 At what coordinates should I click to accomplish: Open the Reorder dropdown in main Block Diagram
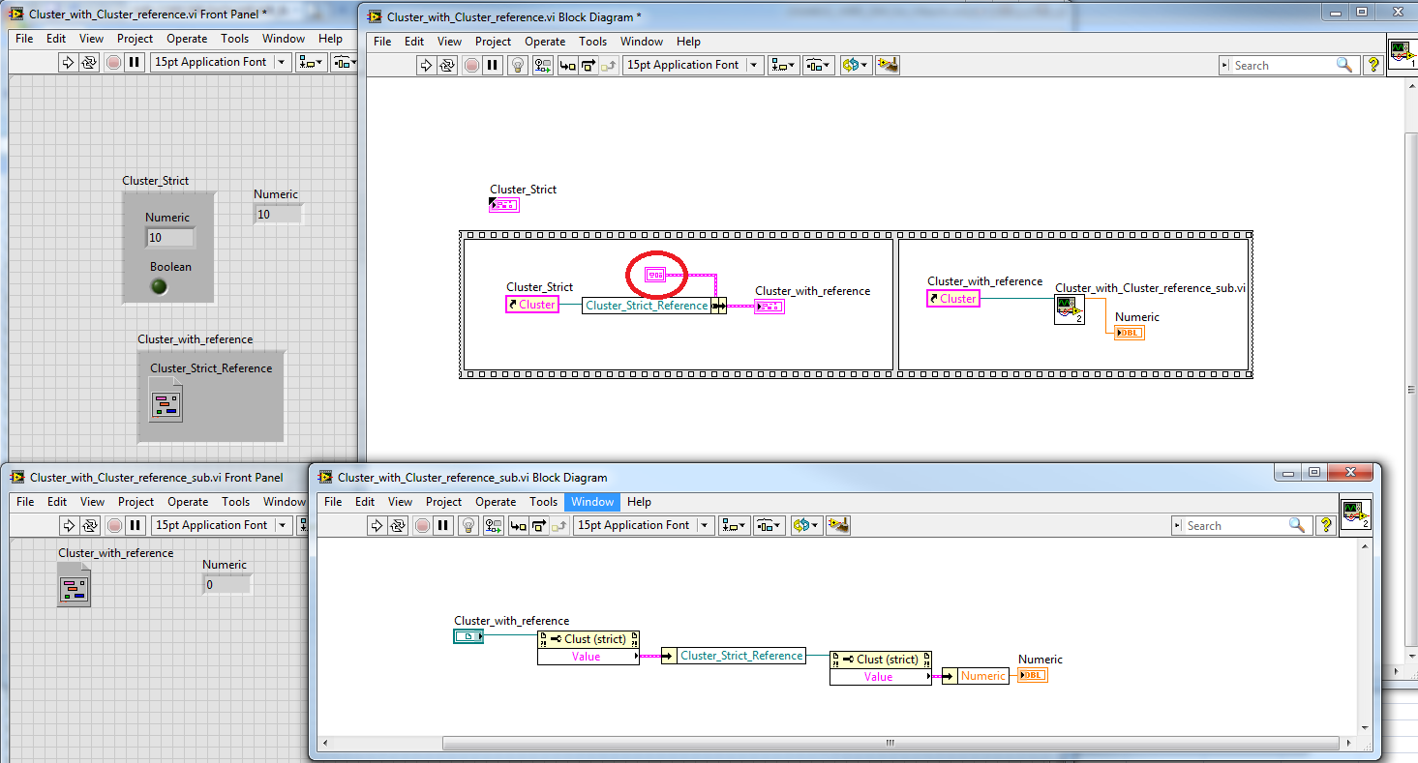855,65
